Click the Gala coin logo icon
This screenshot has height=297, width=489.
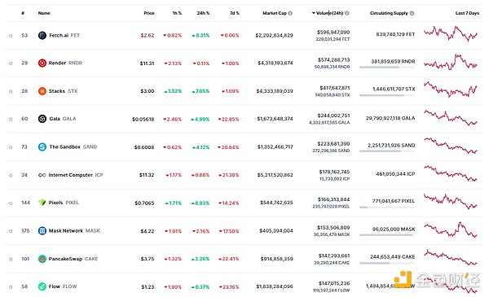(x=42, y=119)
